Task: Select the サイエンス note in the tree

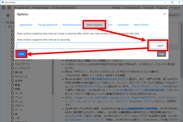Action: coord(21,77)
